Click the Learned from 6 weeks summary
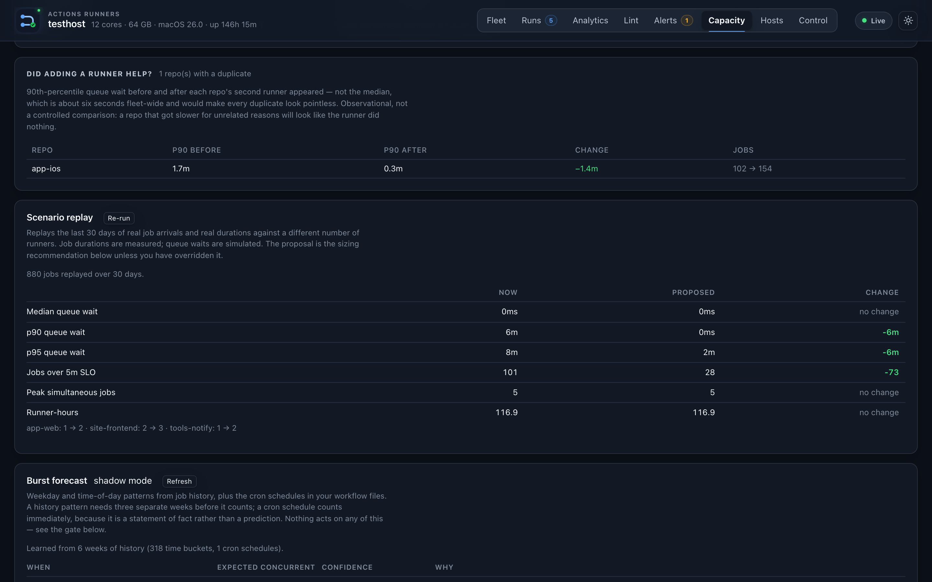Image resolution: width=932 pixels, height=582 pixels. coord(155,548)
